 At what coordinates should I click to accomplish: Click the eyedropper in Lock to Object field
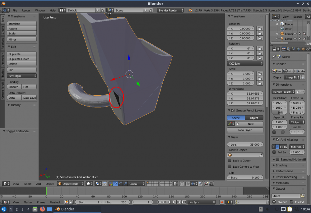pos(261,155)
